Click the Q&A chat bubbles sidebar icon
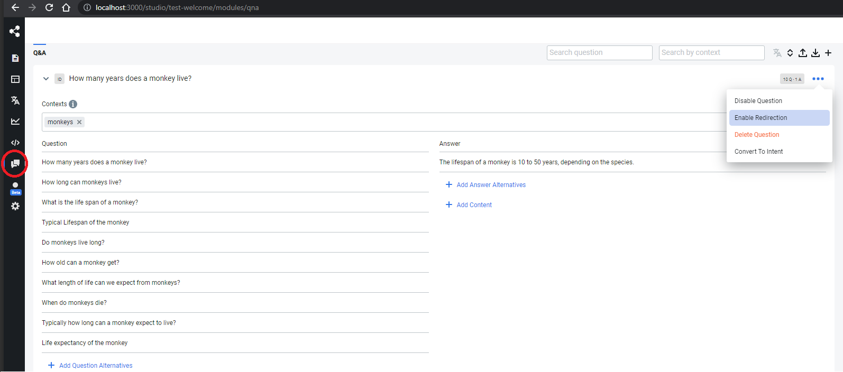 tap(15, 164)
